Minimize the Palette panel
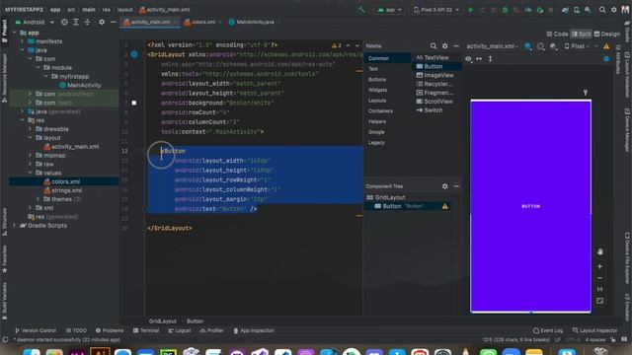The image size is (632, 355). click(x=456, y=46)
